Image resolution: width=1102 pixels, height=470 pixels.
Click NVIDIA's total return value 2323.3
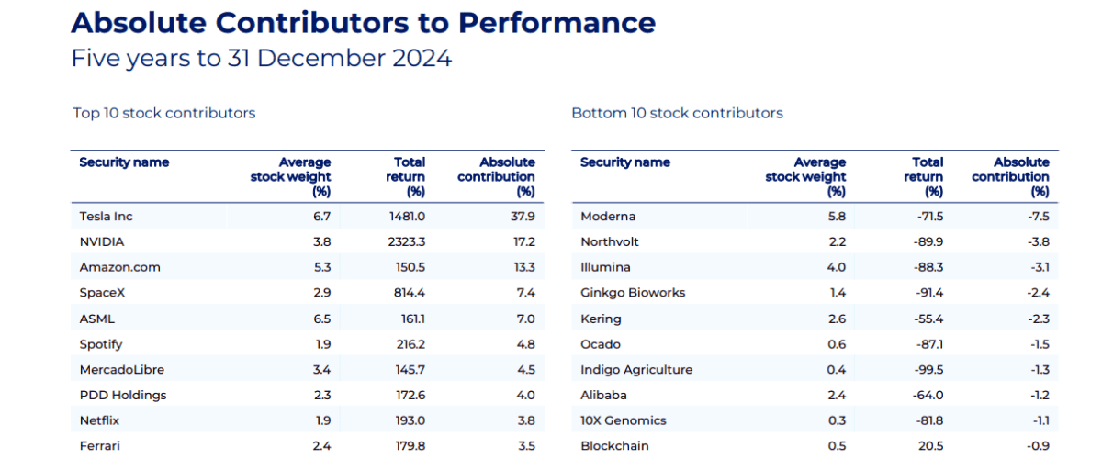tap(405, 242)
